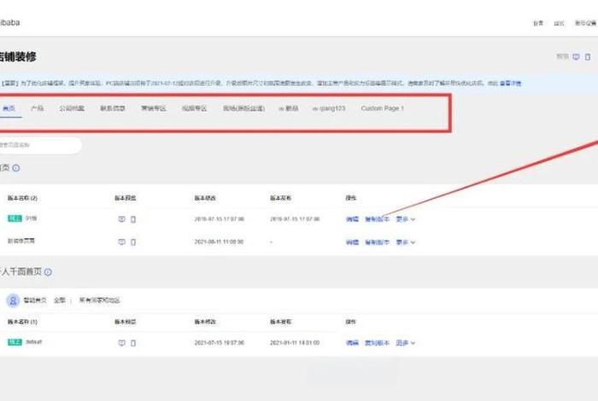The height and width of the screenshot is (401, 598).
Task: Open desktop preview for the default version
Action: (122, 342)
